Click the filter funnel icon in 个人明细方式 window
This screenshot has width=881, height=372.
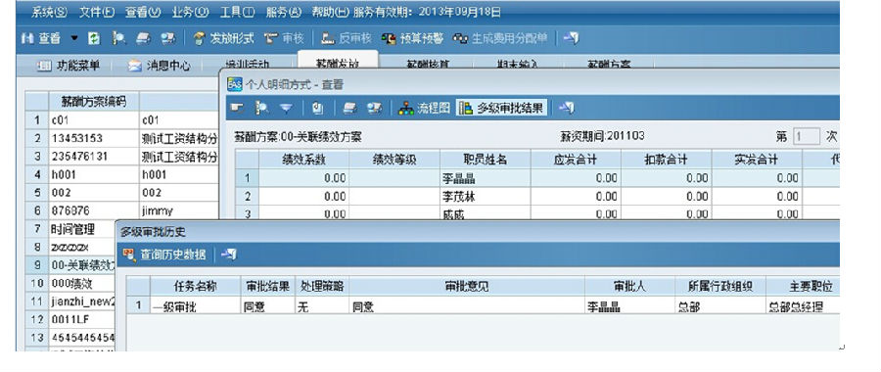[x=287, y=109]
